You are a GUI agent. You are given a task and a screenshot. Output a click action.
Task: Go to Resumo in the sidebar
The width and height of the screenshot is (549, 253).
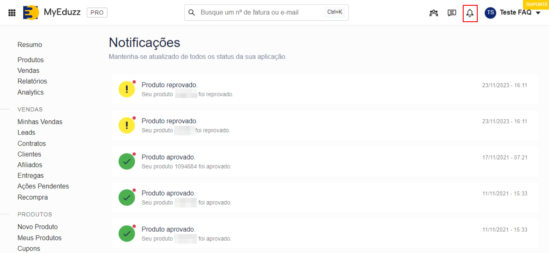click(30, 45)
